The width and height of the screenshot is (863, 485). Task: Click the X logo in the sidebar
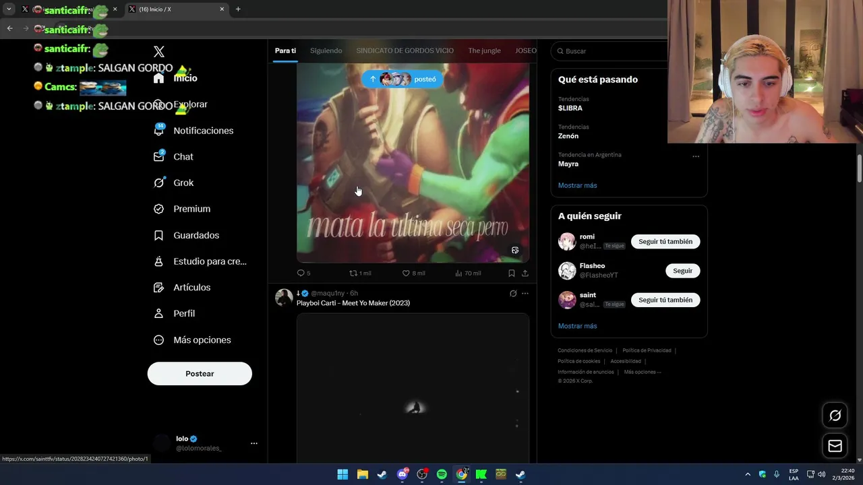coord(159,52)
